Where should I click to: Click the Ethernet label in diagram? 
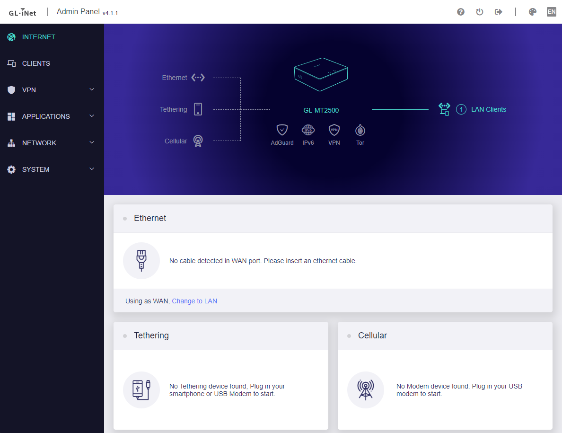point(175,78)
